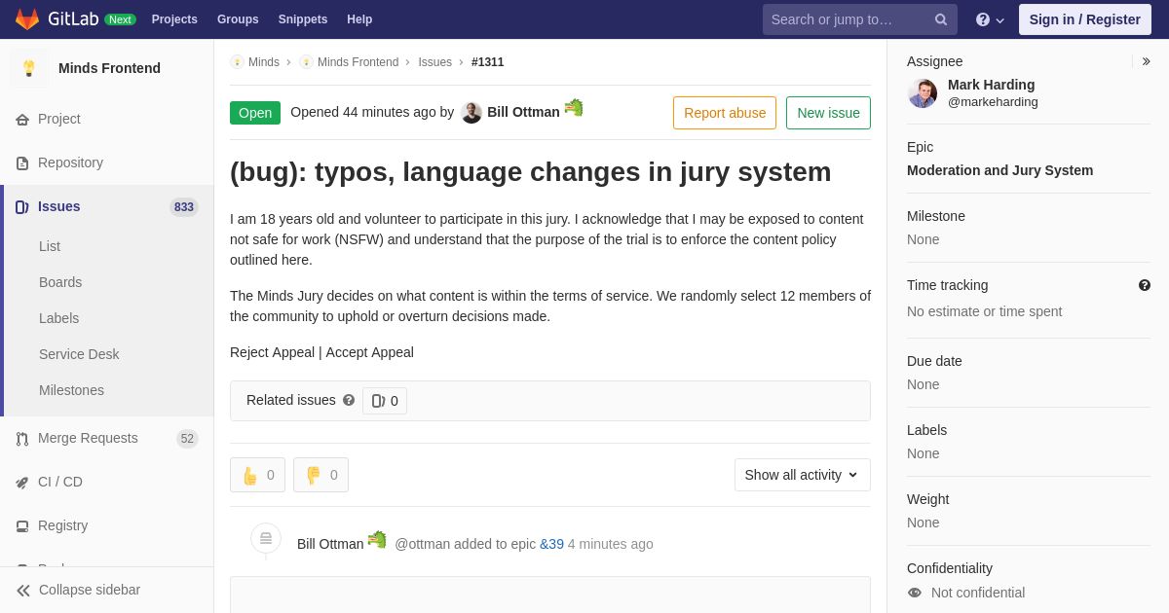Click the CI / CD rocket icon
The height and width of the screenshot is (613, 1169).
click(x=22, y=482)
